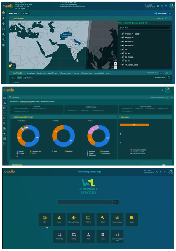Toggle Auto Refresh switch
Viewport: 176px width, 251px height.
[x=155, y=13]
